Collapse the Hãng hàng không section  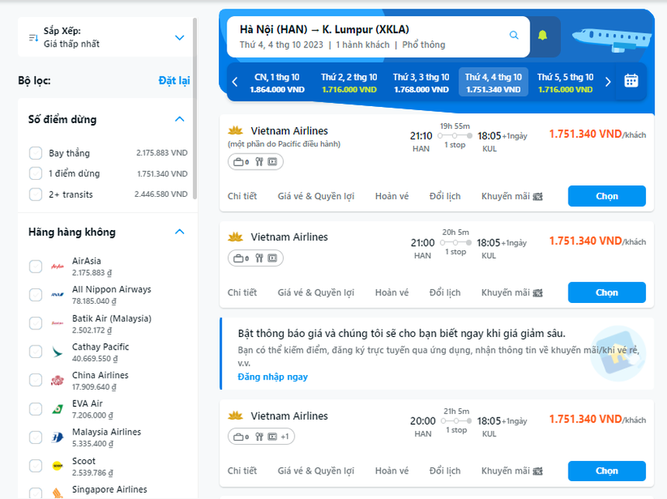point(179,232)
